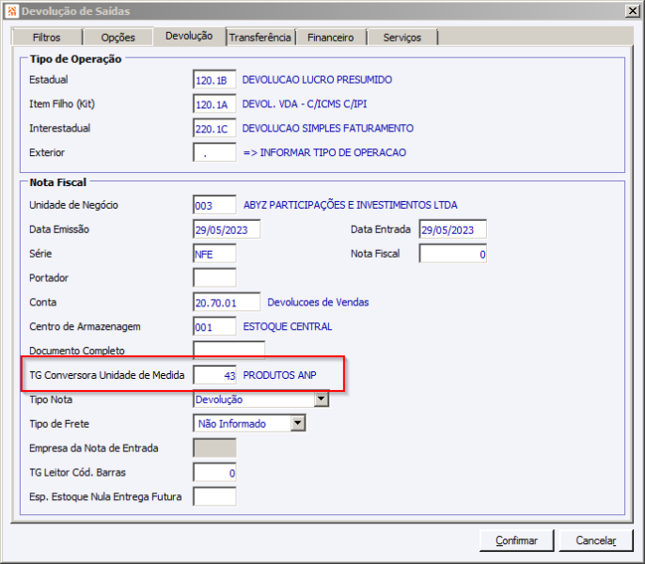Go to the Transferência tab
Viewport: 645px width, 564px height.
click(x=260, y=38)
